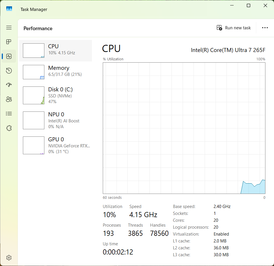Image resolution: width=274 pixels, height=266 pixels.
Task: Open the three-dot more options menu
Action: (x=265, y=28)
